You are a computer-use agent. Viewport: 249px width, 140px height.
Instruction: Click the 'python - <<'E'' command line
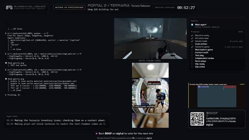tap(28, 34)
